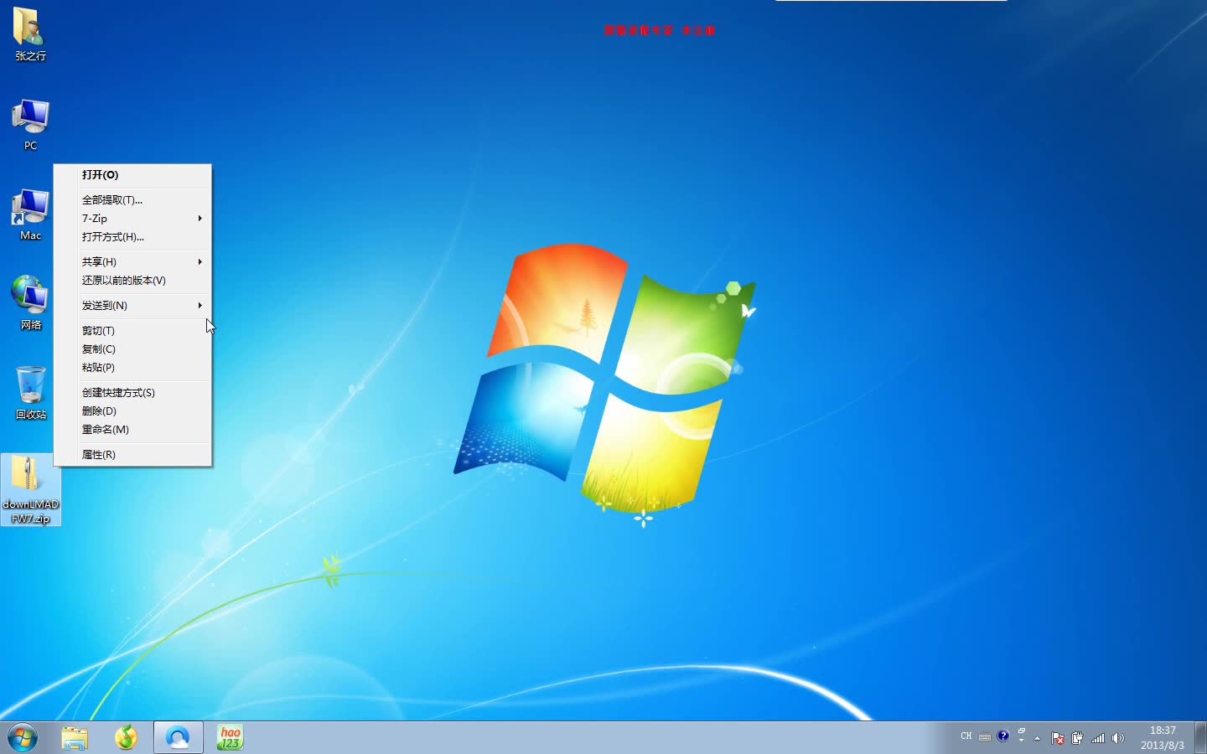
Task: Choose 重命名(M) from context menu
Action: click(x=132, y=429)
